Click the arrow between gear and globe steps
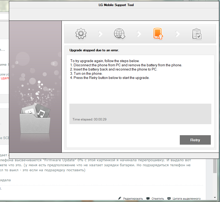 [100, 34]
